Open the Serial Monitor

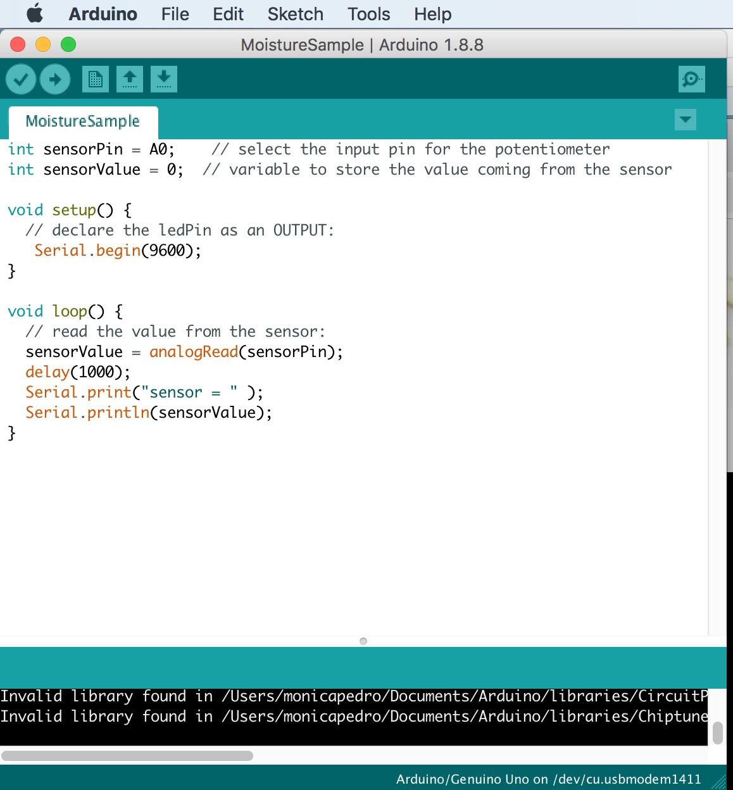pos(691,79)
